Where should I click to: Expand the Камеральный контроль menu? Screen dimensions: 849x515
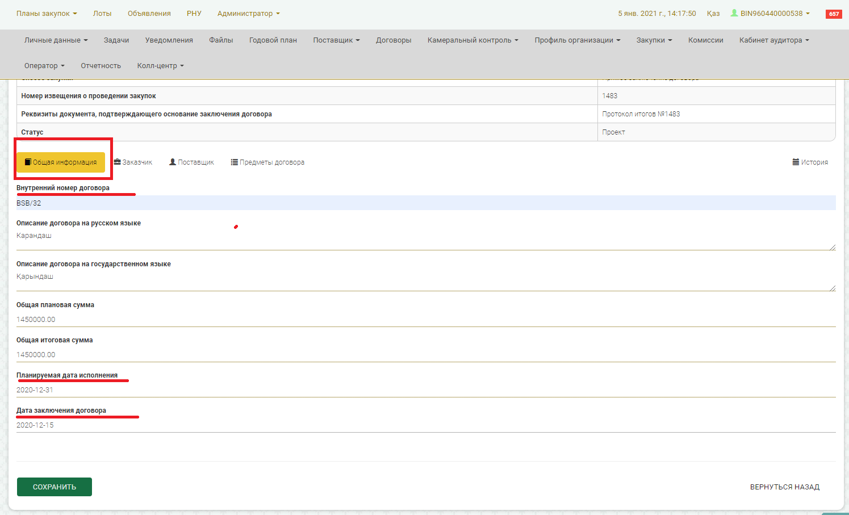pyautogui.click(x=472, y=40)
